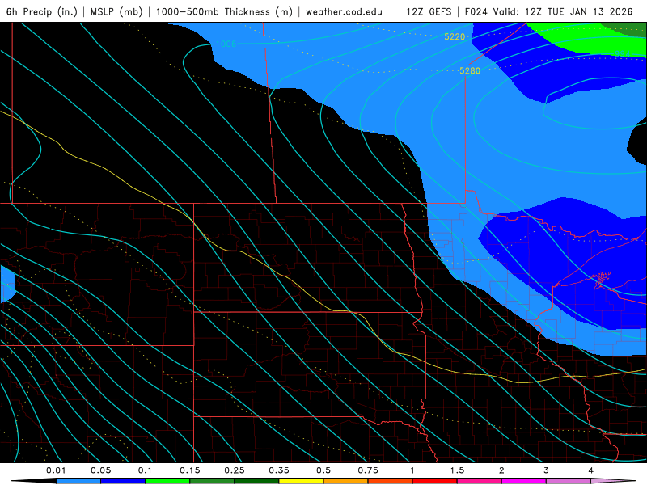This screenshot has width=647, height=485.
Task: Click the '12Z GEFS' model run label
Action: [429, 11]
